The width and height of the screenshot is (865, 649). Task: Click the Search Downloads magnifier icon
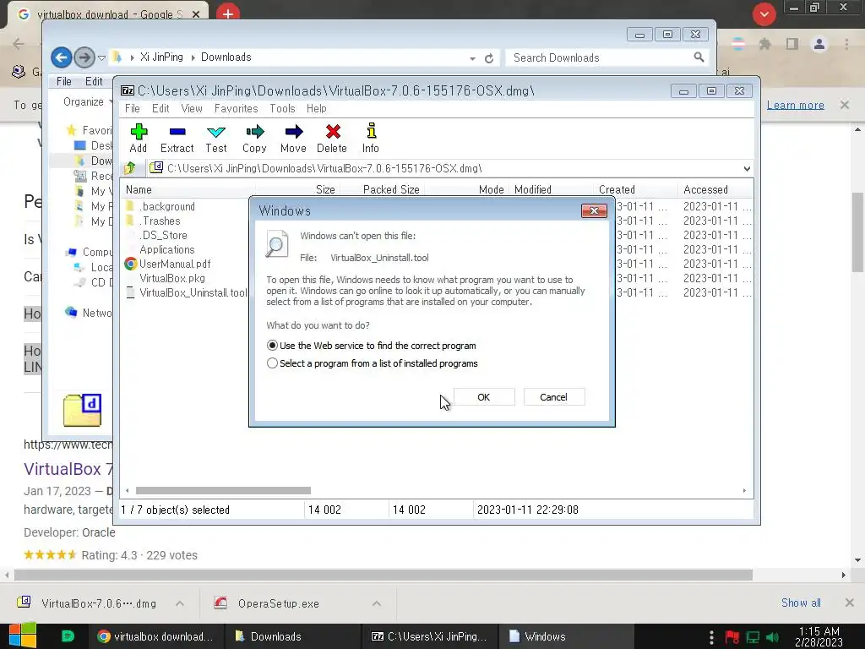pos(699,57)
